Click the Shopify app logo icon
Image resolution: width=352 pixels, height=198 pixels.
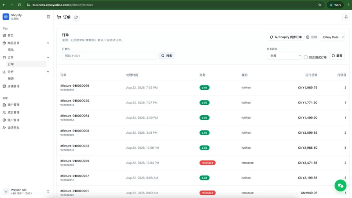click(6, 17)
